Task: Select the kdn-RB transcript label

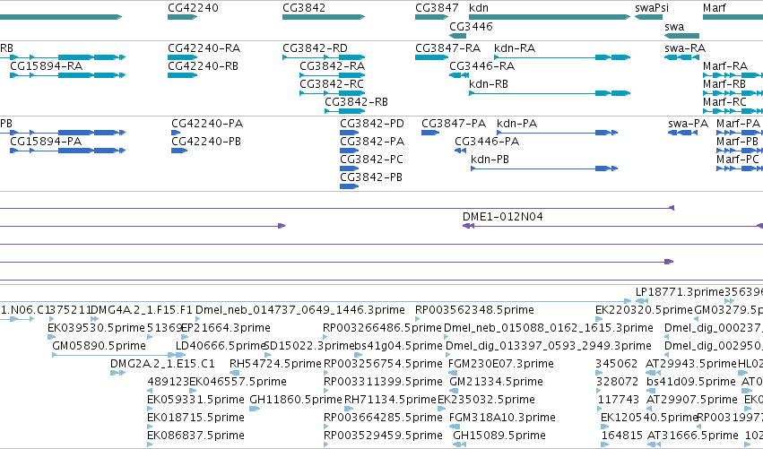Action: pyautogui.click(x=489, y=84)
